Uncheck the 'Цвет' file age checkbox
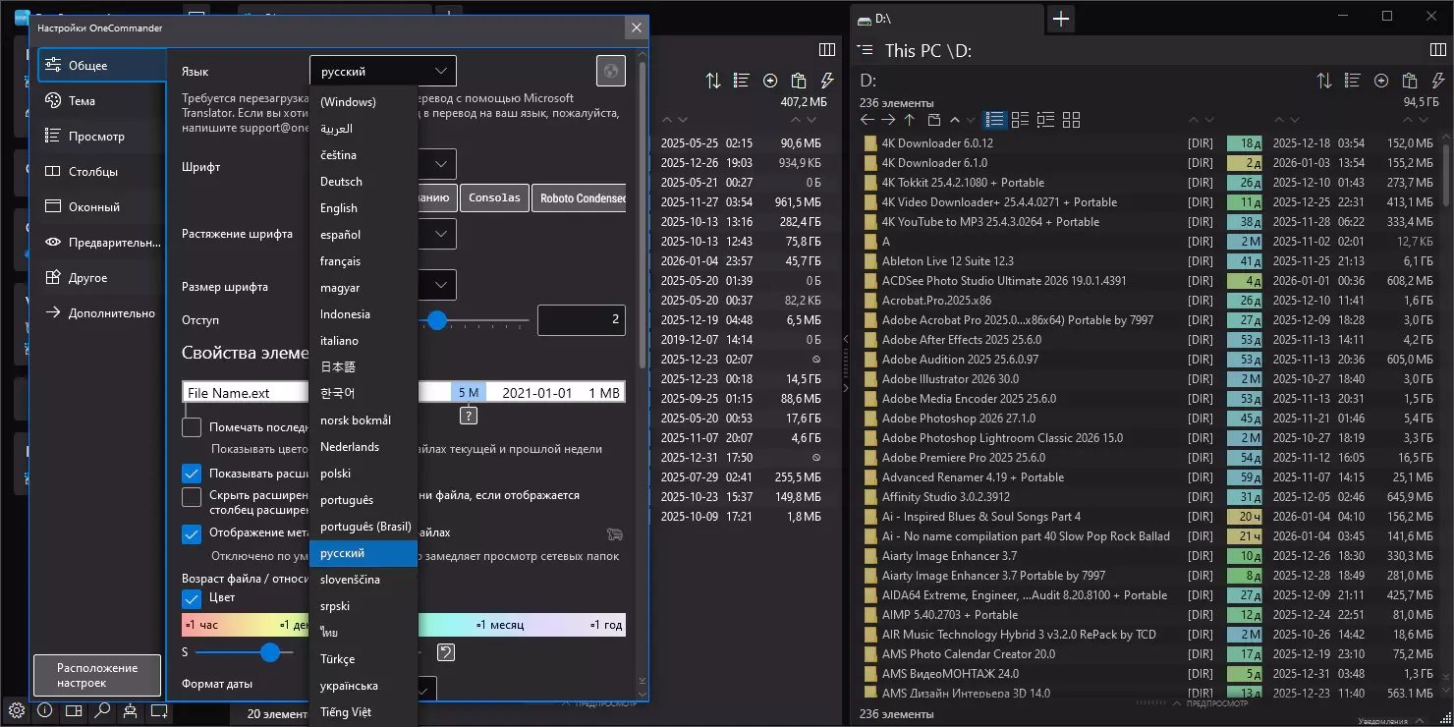Viewport: 1454px width, 727px height. click(192, 597)
